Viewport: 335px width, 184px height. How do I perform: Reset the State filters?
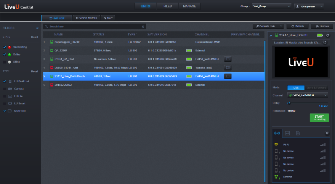[x=34, y=37]
